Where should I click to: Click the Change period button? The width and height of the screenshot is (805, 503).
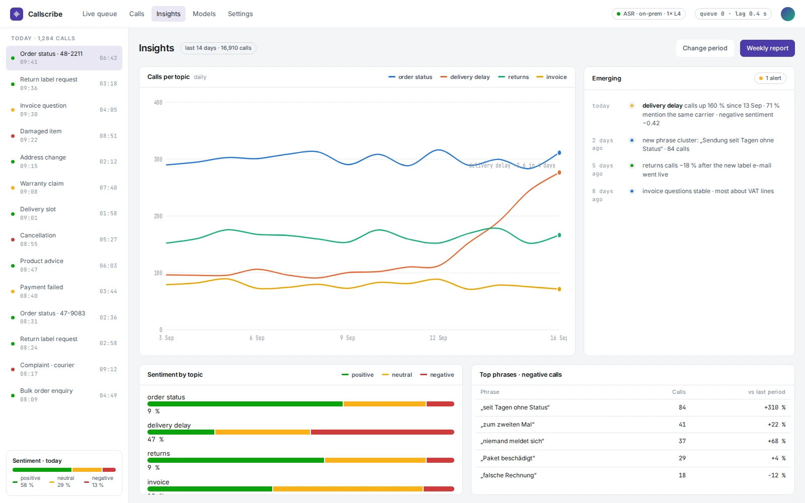pos(705,48)
